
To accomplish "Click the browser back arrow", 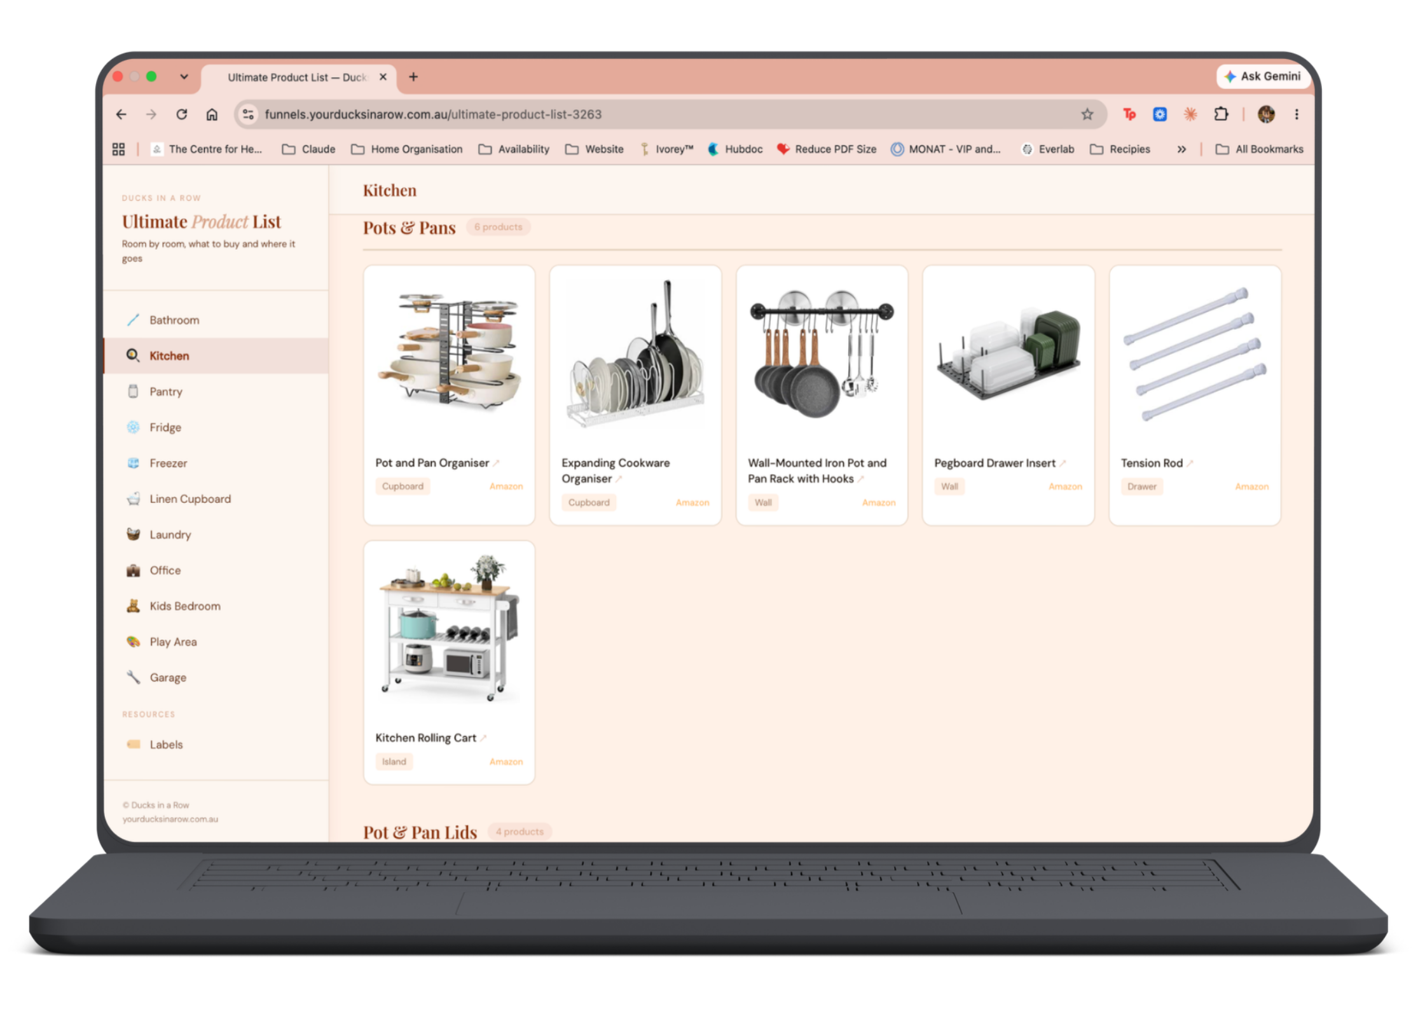I will pyautogui.click(x=121, y=114).
